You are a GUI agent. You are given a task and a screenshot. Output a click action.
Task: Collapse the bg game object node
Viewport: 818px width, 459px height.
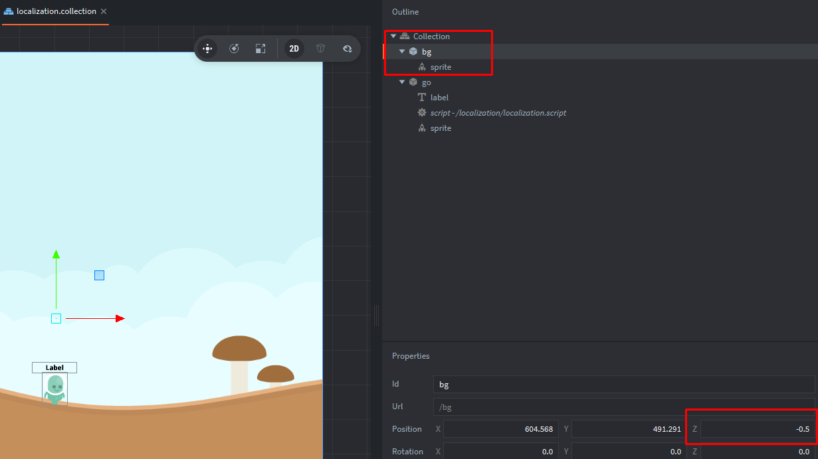[x=402, y=52]
